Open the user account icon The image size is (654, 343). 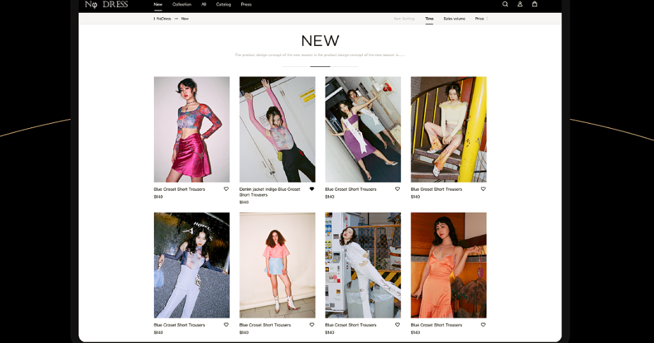(x=520, y=4)
